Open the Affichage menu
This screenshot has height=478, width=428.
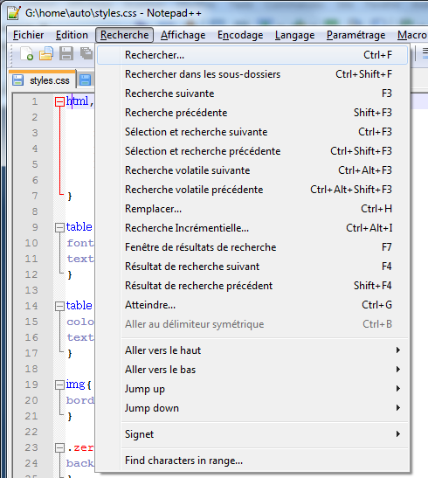coord(183,35)
